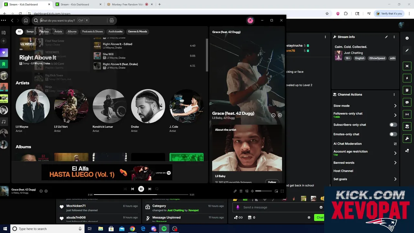The image size is (414, 233).
Task: Open Kick chat settings gear icon
Action: coord(309,217)
